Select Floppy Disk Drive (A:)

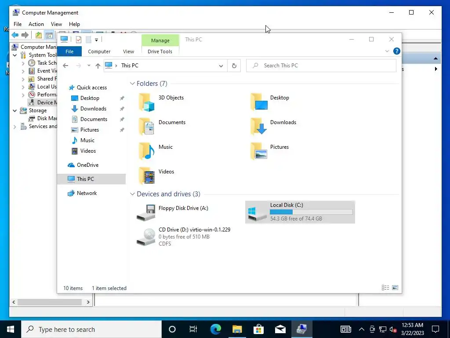click(172, 213)
